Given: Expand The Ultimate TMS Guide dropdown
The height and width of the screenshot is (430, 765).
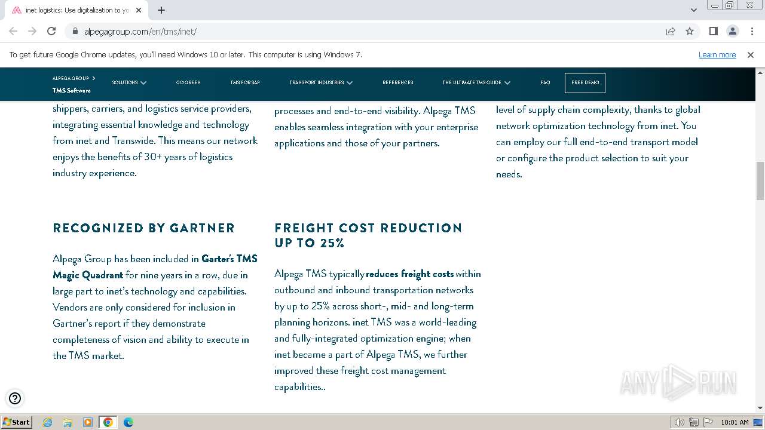Looking at the screenshot, I should pyautogui.click(x=476, y=82).
